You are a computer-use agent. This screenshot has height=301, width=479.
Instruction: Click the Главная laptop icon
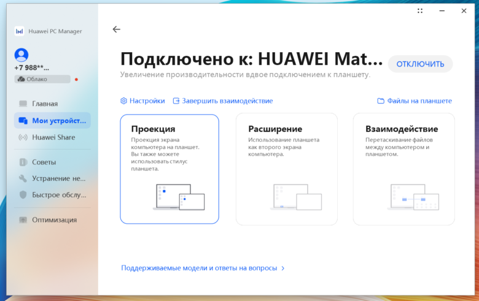tap(23, 104)
